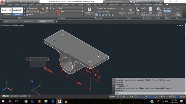Viewport: 186px width, 104px height.
Task: Click the search keyword field
Action: tap(117, 2)
